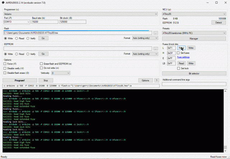
Task: Toggle Erase flash and EEPROM option
Action: click(x=41, y=64)
